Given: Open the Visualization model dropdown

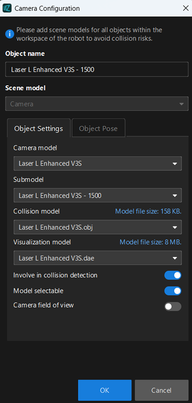Looking at the screenshot, I should [98, 258].
